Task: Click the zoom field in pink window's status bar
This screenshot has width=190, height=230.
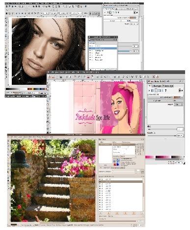Action: [180, 163]
